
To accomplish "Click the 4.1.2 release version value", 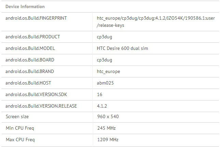I will [x=102, y=106].
